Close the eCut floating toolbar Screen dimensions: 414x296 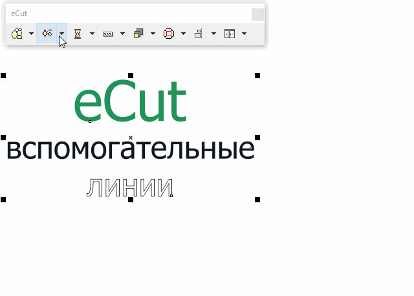[257, 14]
